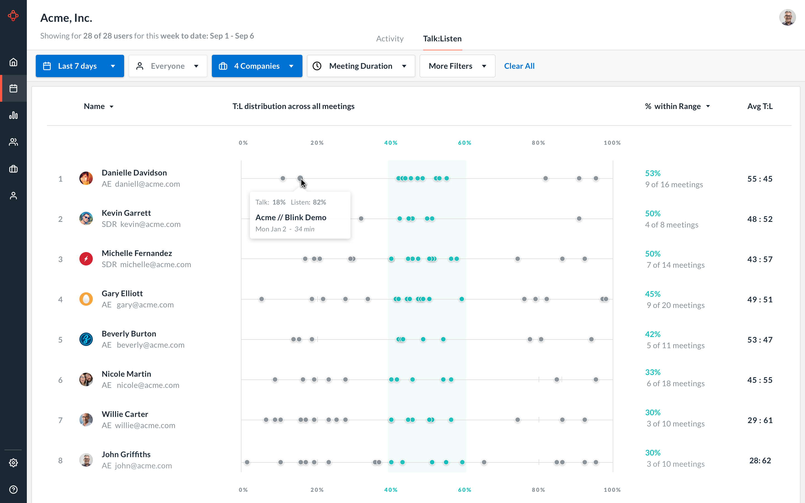Click Clear All to reset filters
The image size is (805, 503).
click(x=519, y=66)
